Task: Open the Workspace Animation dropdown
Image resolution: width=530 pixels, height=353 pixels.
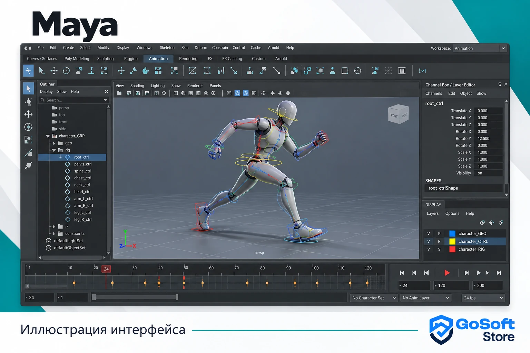Action: pyautogui.click(x=480, y=48)
